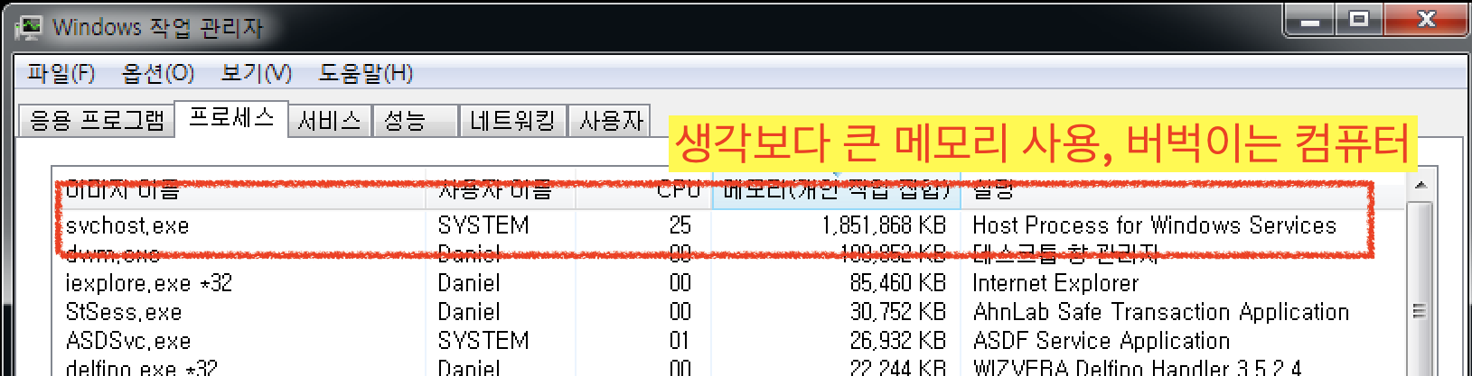This screenshot has height=376, width=1472.
Task: Select the ASDSvc.exe process
Action: pyautogui.click(x=729, y=341)
